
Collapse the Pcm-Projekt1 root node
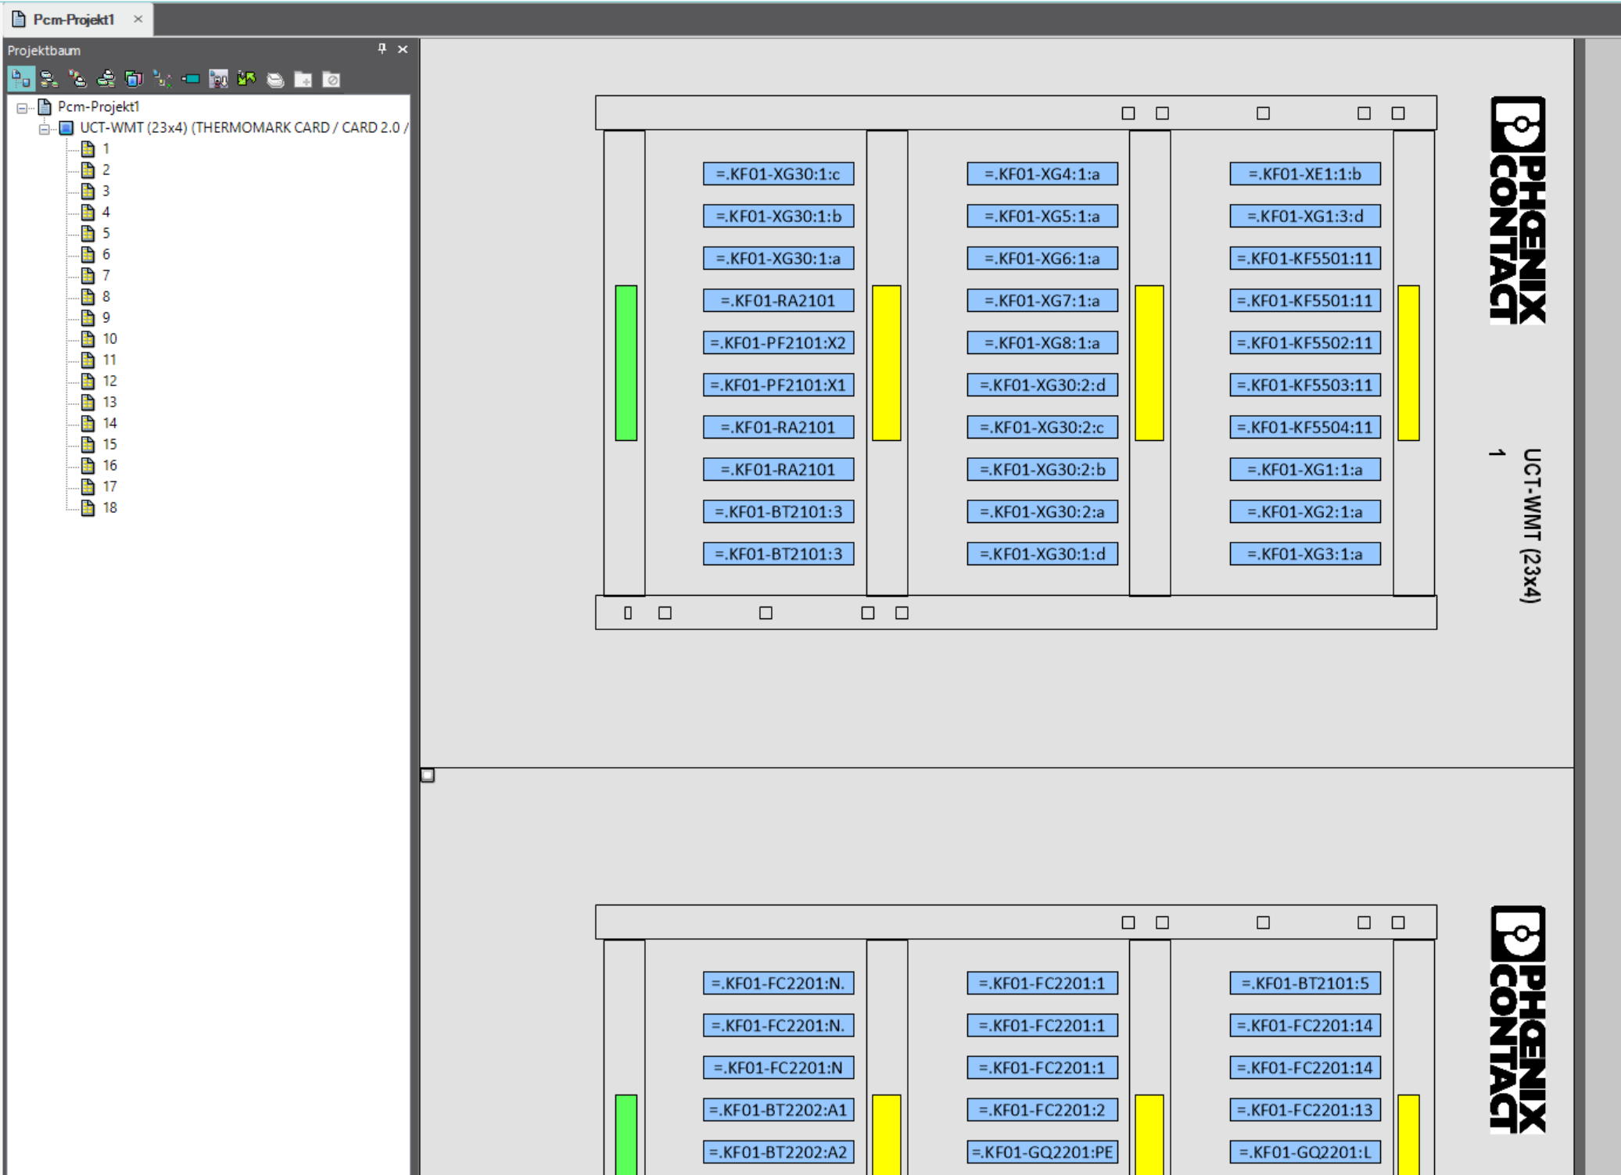22,108
